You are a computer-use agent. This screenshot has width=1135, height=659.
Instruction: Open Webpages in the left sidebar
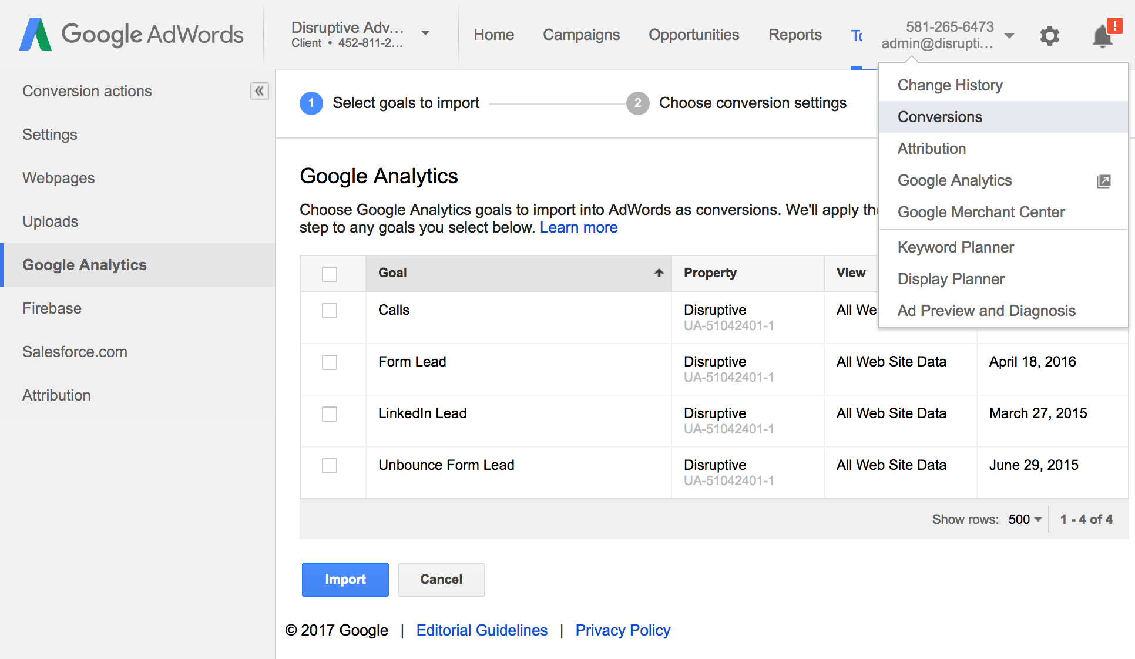(x=137, y=178)
